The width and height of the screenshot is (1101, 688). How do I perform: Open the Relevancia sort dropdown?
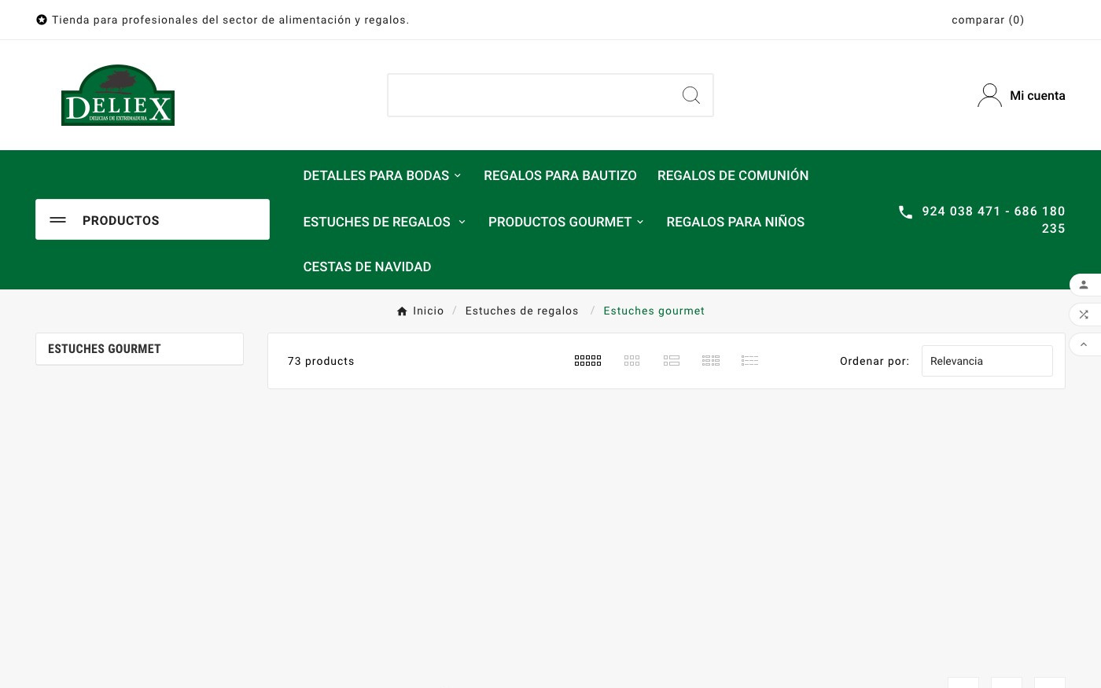coord(987,361)
